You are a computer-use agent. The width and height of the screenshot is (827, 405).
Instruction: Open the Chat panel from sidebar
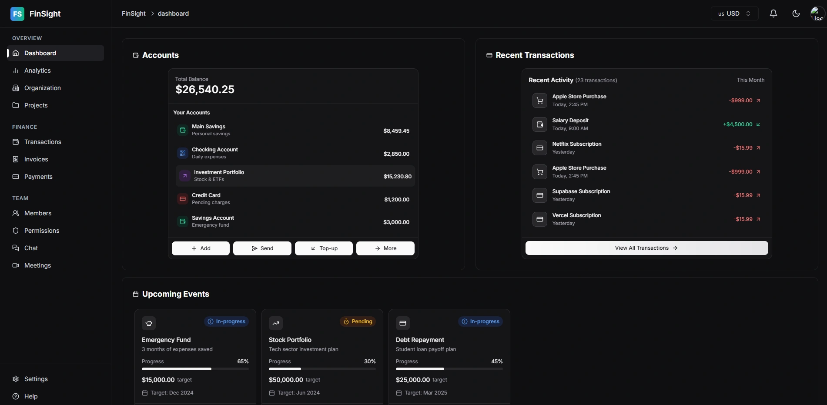[x=30, y=248]
